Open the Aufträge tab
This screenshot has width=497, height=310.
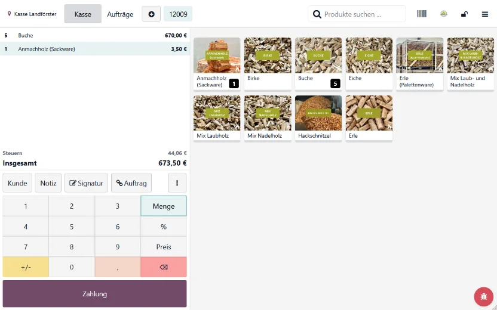[120, 14]
